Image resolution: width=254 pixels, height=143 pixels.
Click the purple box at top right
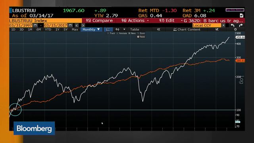point(235,10)
